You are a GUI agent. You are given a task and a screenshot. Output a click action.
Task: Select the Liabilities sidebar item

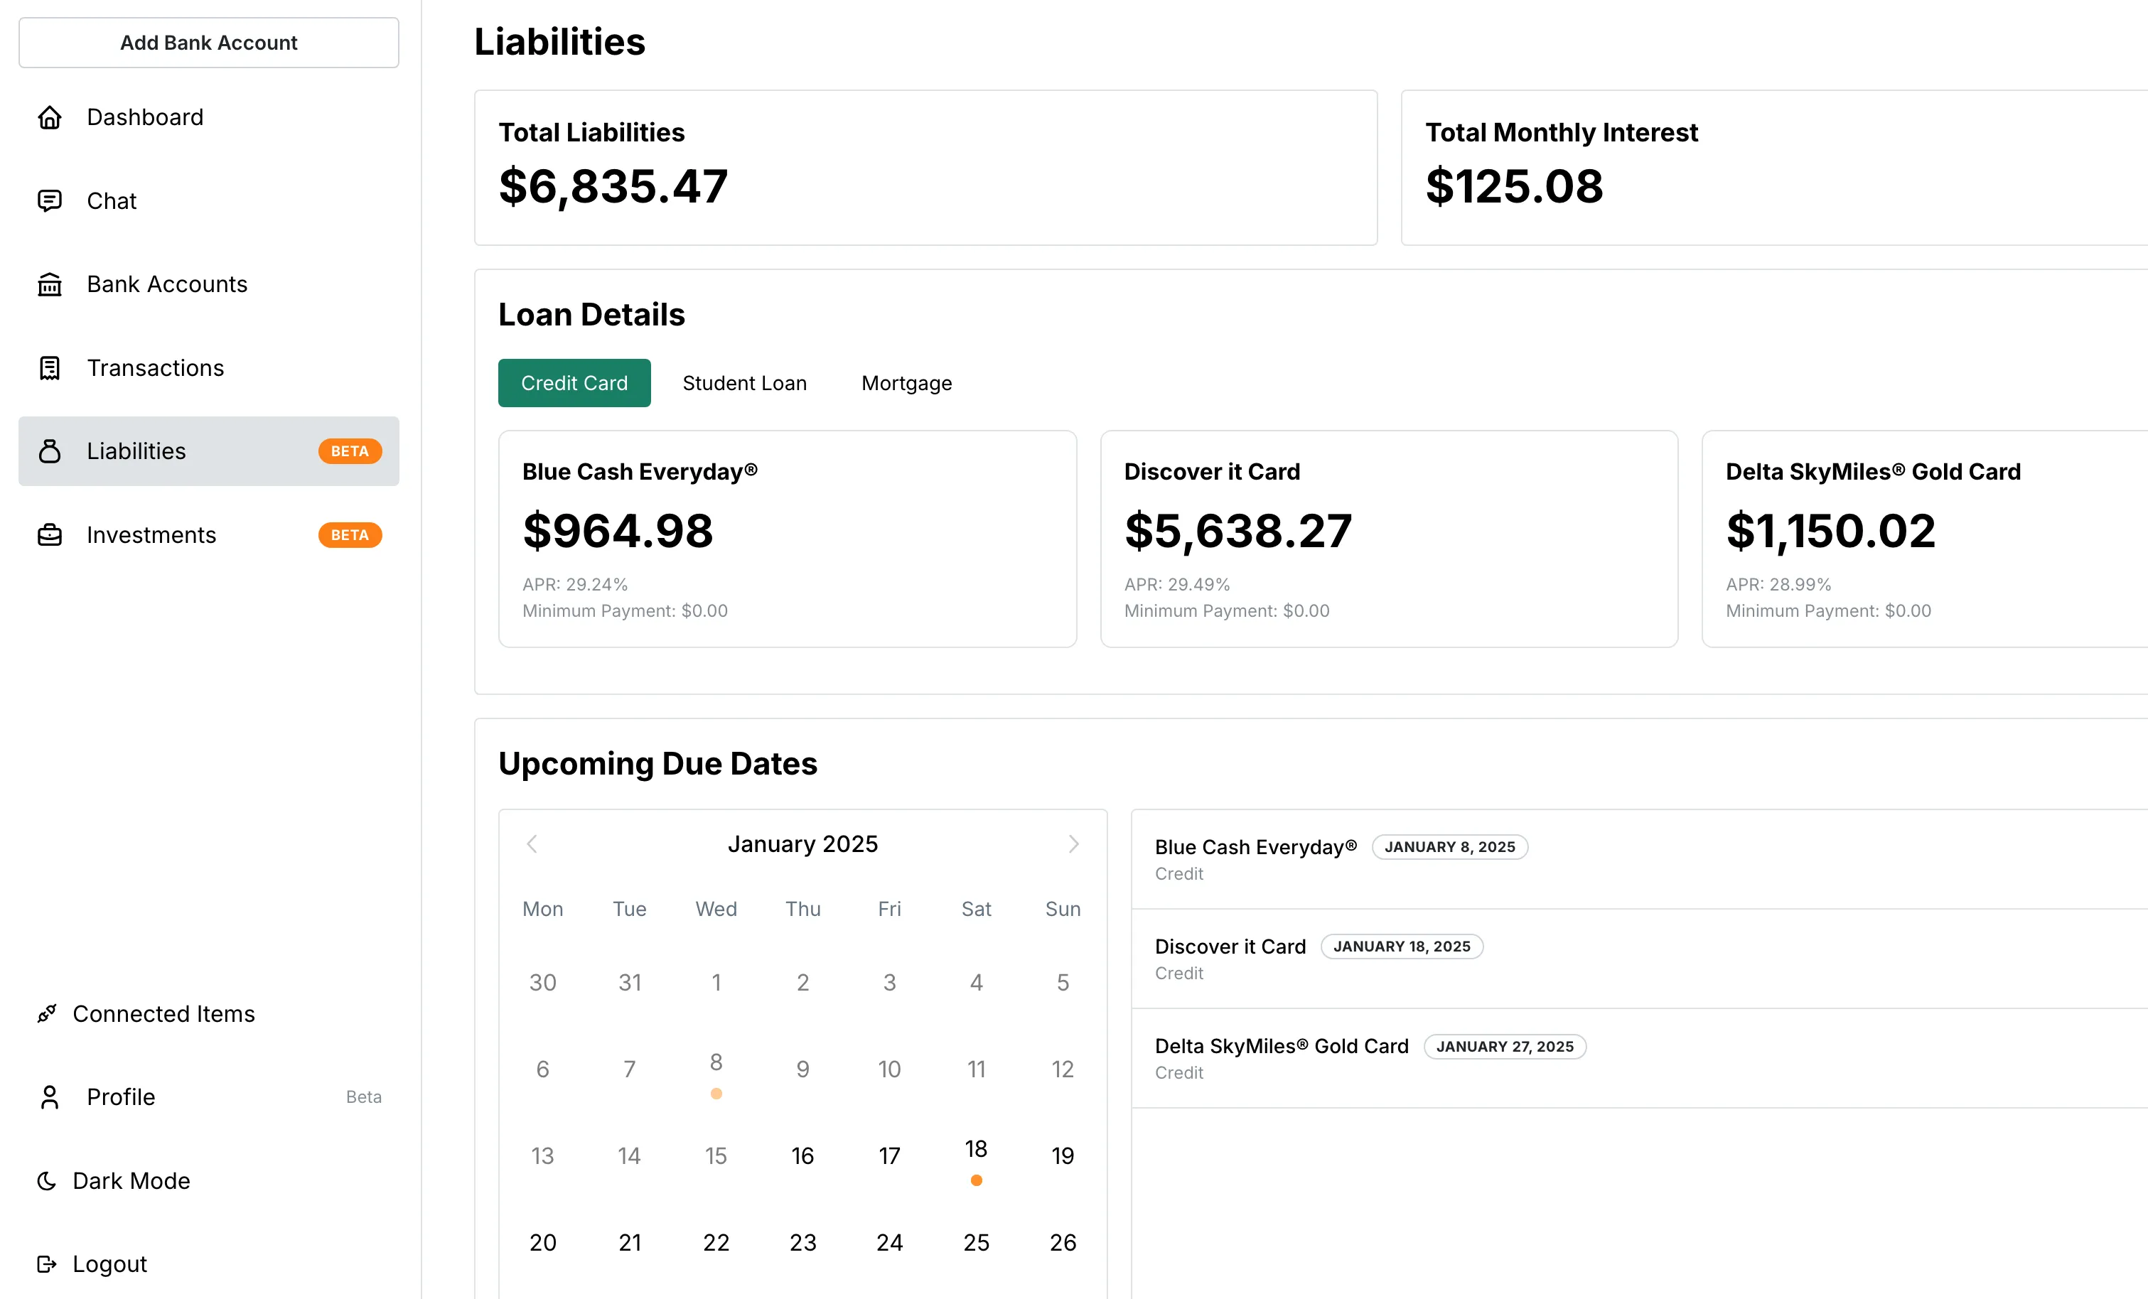[x=208, y=451]
